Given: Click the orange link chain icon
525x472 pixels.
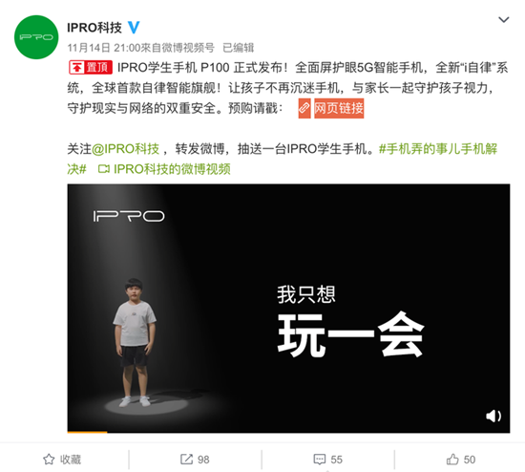Looking at the screenshot, I should [x=304, y=108].
